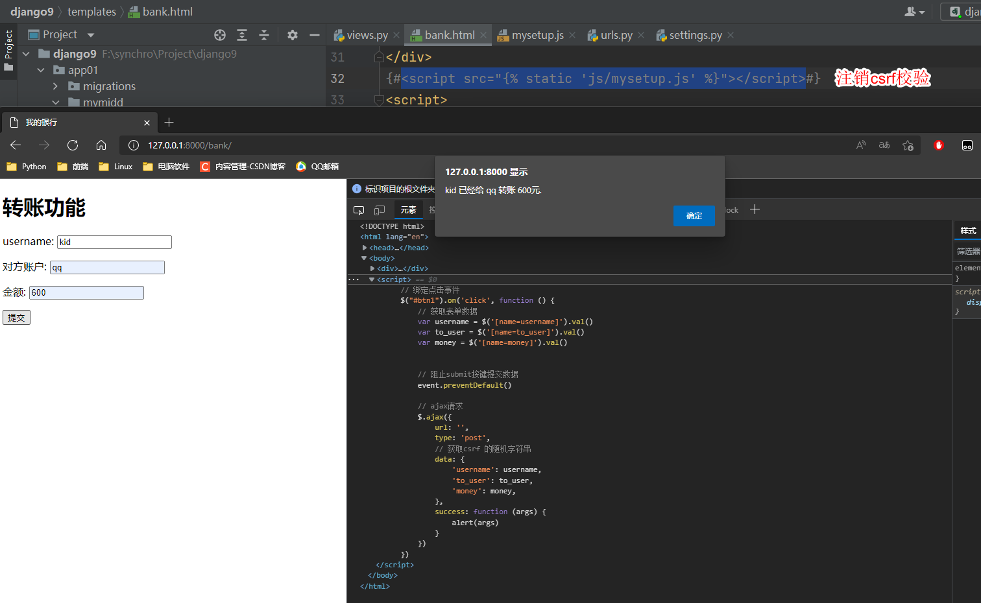Collapse the script node in DevTools
The width and height of the screenshot is (981, 603).
tap(372, 279)
